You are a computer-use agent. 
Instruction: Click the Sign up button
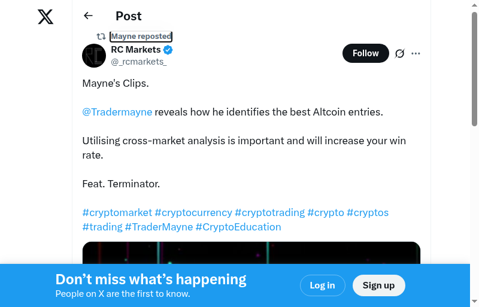378,285
